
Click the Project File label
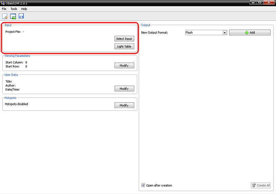click(x=13, y=32)
